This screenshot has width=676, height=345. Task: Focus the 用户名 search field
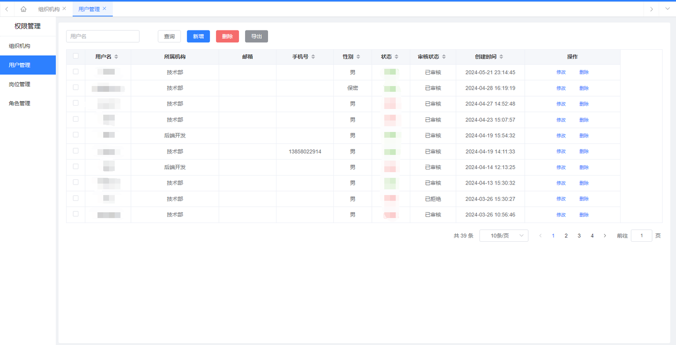point(103,36)
